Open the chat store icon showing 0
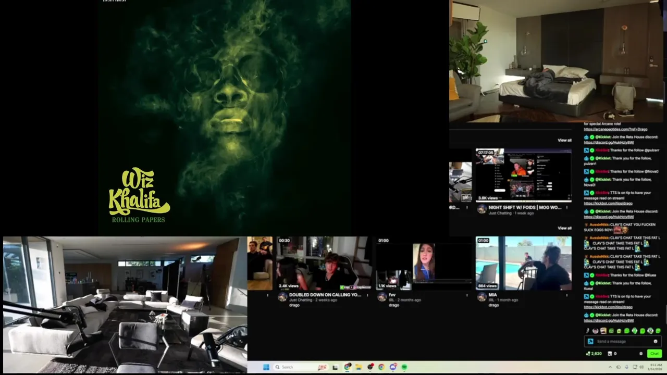This screenshot has width=667, height=375. [610, 354]
